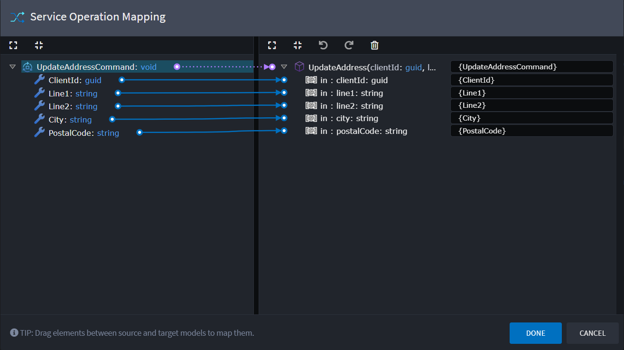Click the {Line1} expression field

532,93
